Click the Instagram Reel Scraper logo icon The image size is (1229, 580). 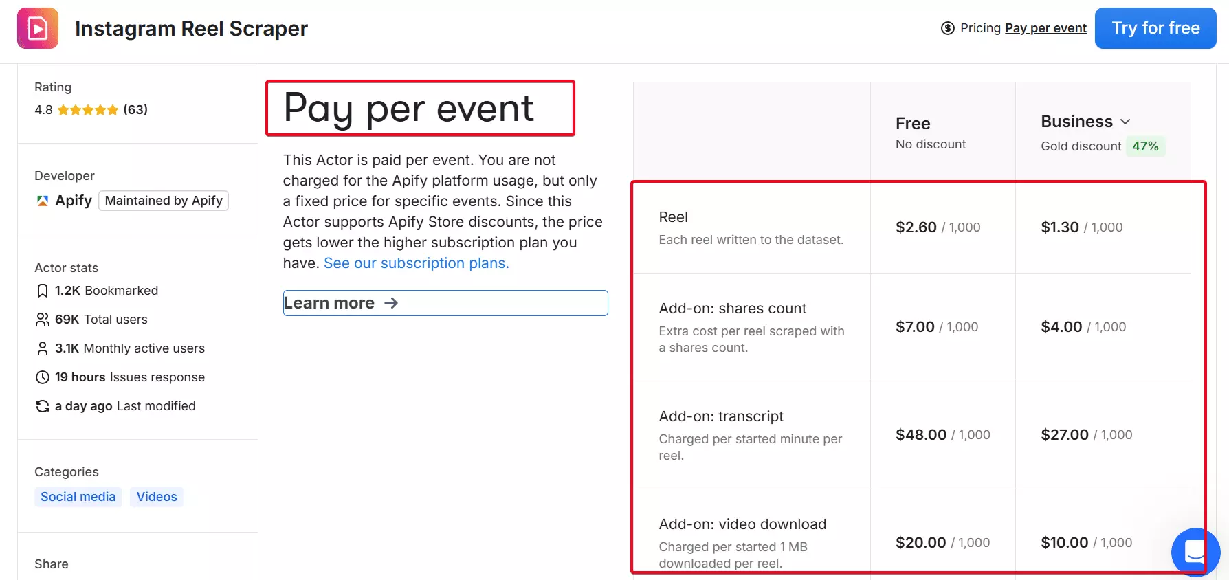(38, 28)
